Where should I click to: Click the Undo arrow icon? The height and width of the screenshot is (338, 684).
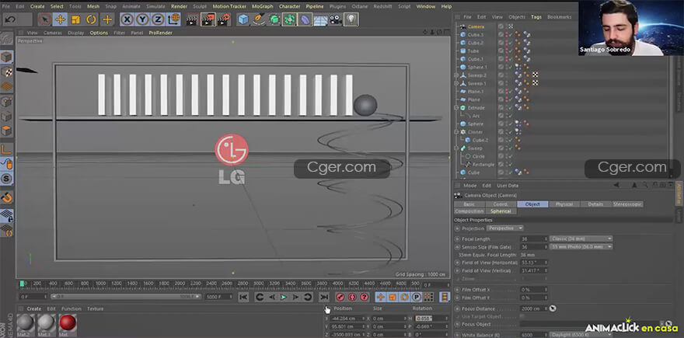(x=10, y=19)
